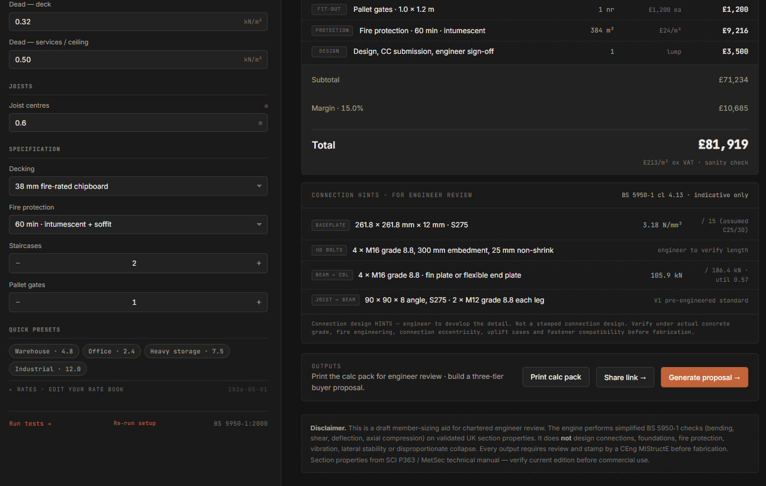Viewport: 766px width, 486px height.
Task: Select the engineer to verify length note
Action: pos(703,250)
